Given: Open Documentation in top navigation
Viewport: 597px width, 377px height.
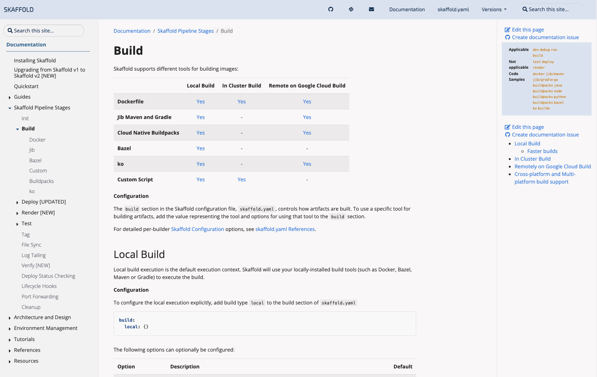Looking at the screenshot, I should (x=407, y=9).
